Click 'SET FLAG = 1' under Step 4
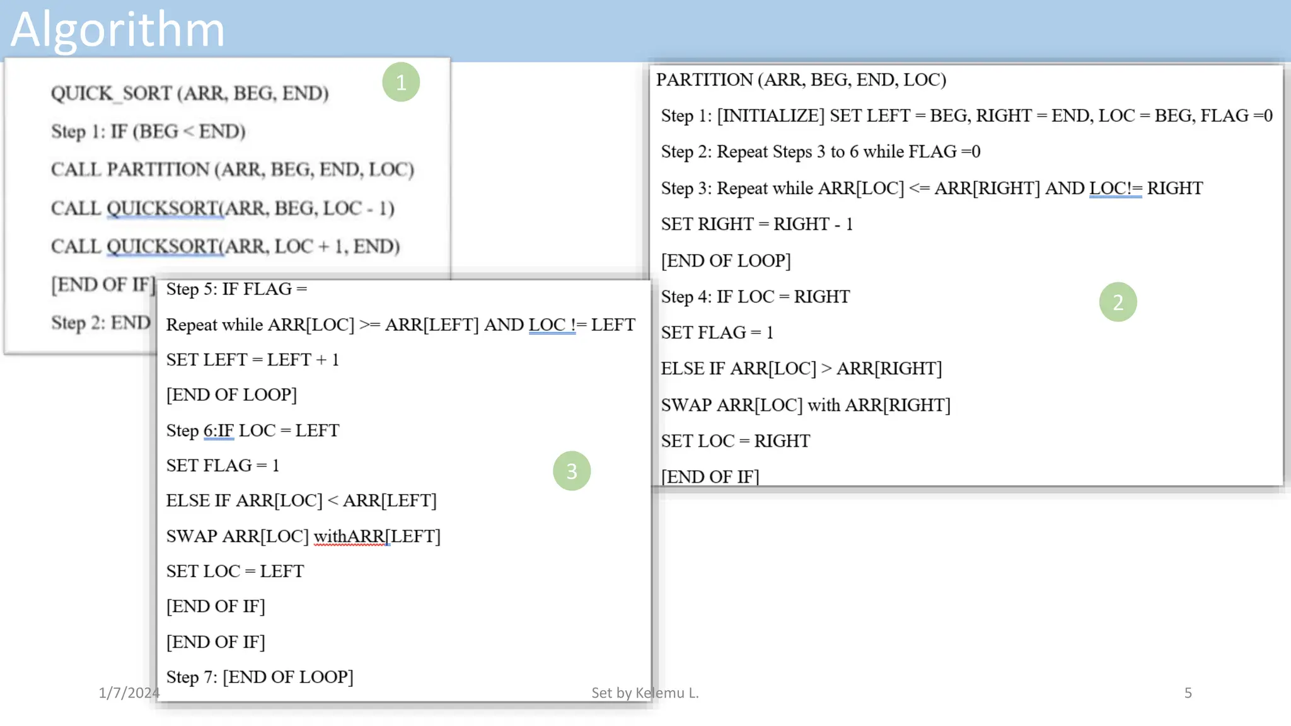This screenshot has width=1291, height=726. click(x=717, y=332)
